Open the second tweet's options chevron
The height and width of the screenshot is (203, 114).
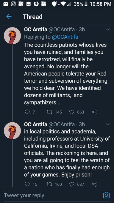tap(107, 124)
